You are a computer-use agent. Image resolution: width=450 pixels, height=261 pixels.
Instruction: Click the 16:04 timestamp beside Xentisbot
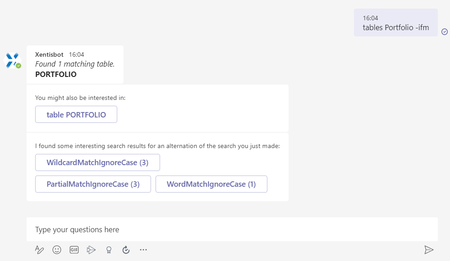[x=76, y=54]
